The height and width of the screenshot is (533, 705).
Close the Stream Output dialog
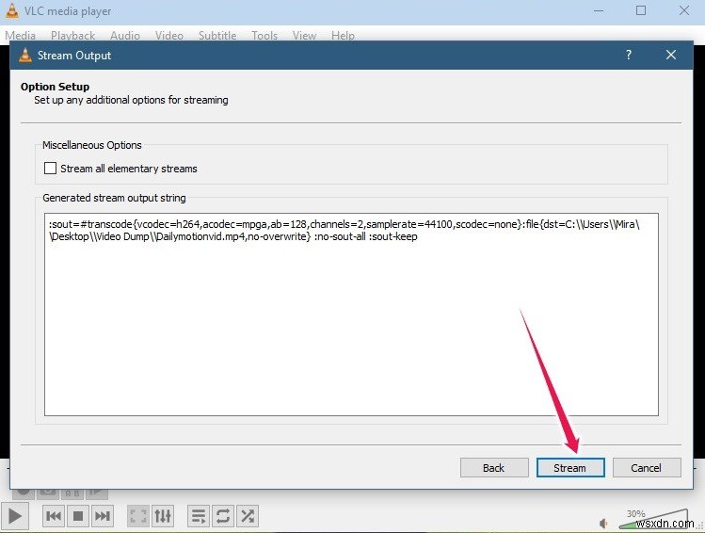(x=671, y=55)
